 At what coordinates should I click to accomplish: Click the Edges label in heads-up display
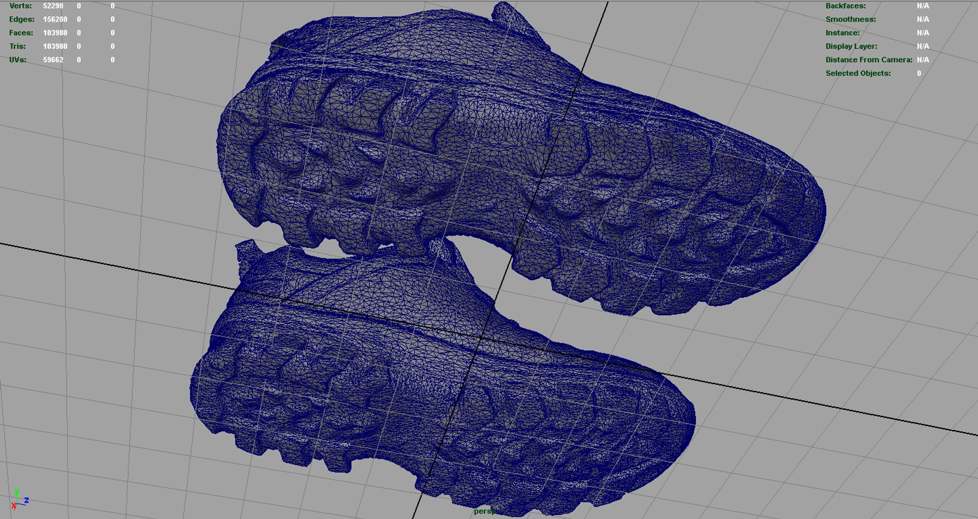[22, 19]
